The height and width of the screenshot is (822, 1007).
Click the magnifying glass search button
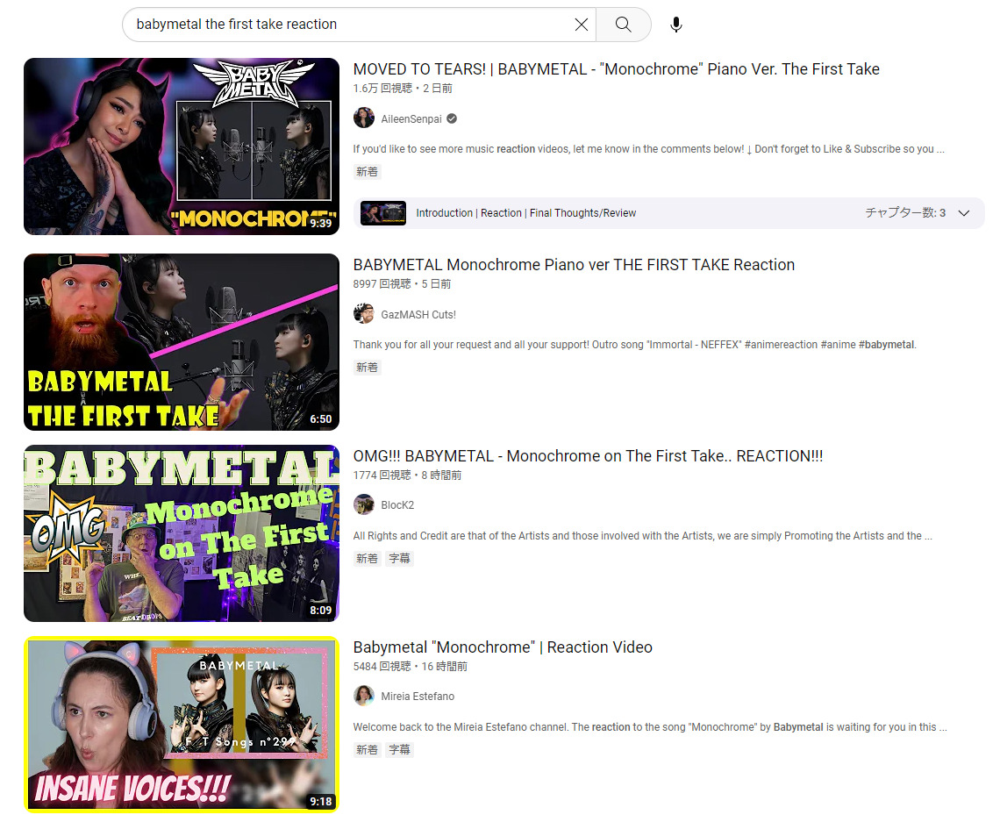(x=623, y=25)
